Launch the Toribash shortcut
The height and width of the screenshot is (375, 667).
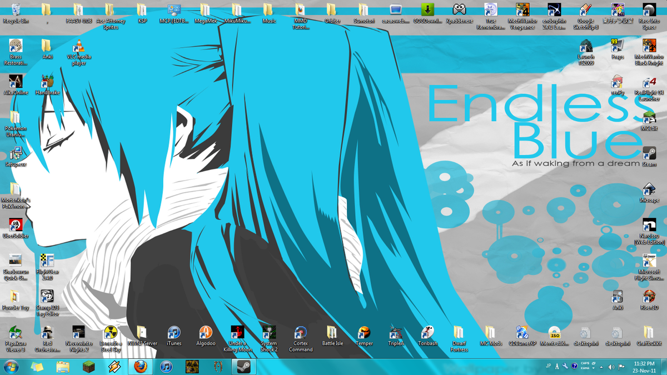pos(427,336)
